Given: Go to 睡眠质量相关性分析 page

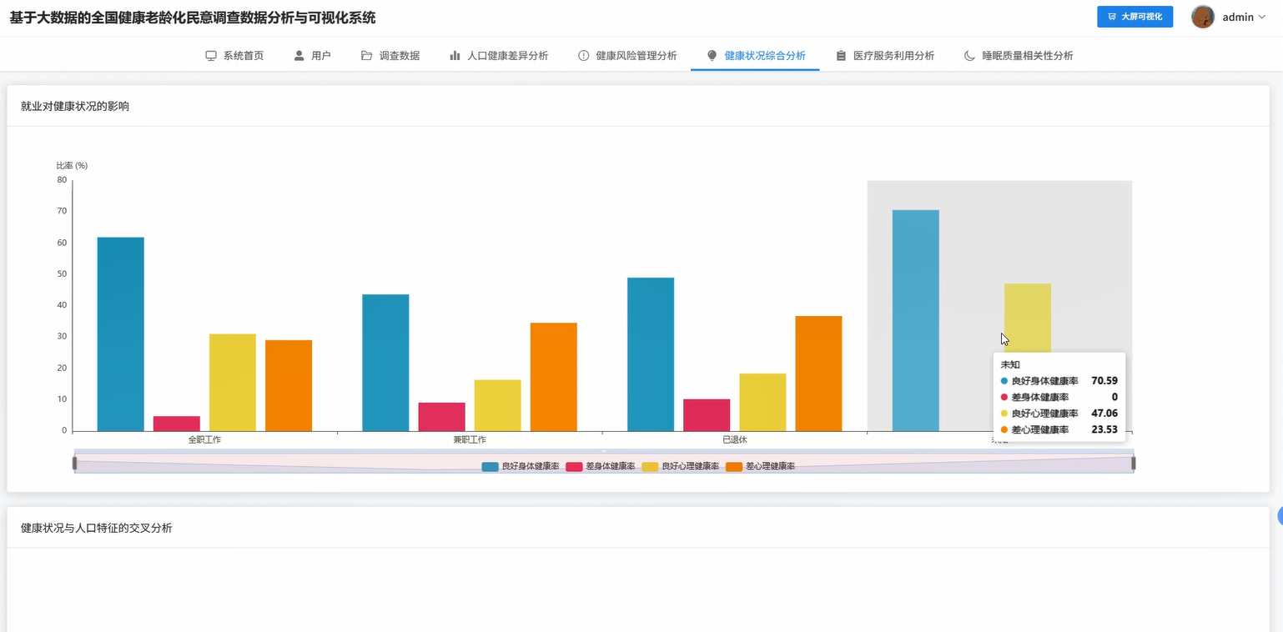Looking at the screenshot, I should (1019, 56).
